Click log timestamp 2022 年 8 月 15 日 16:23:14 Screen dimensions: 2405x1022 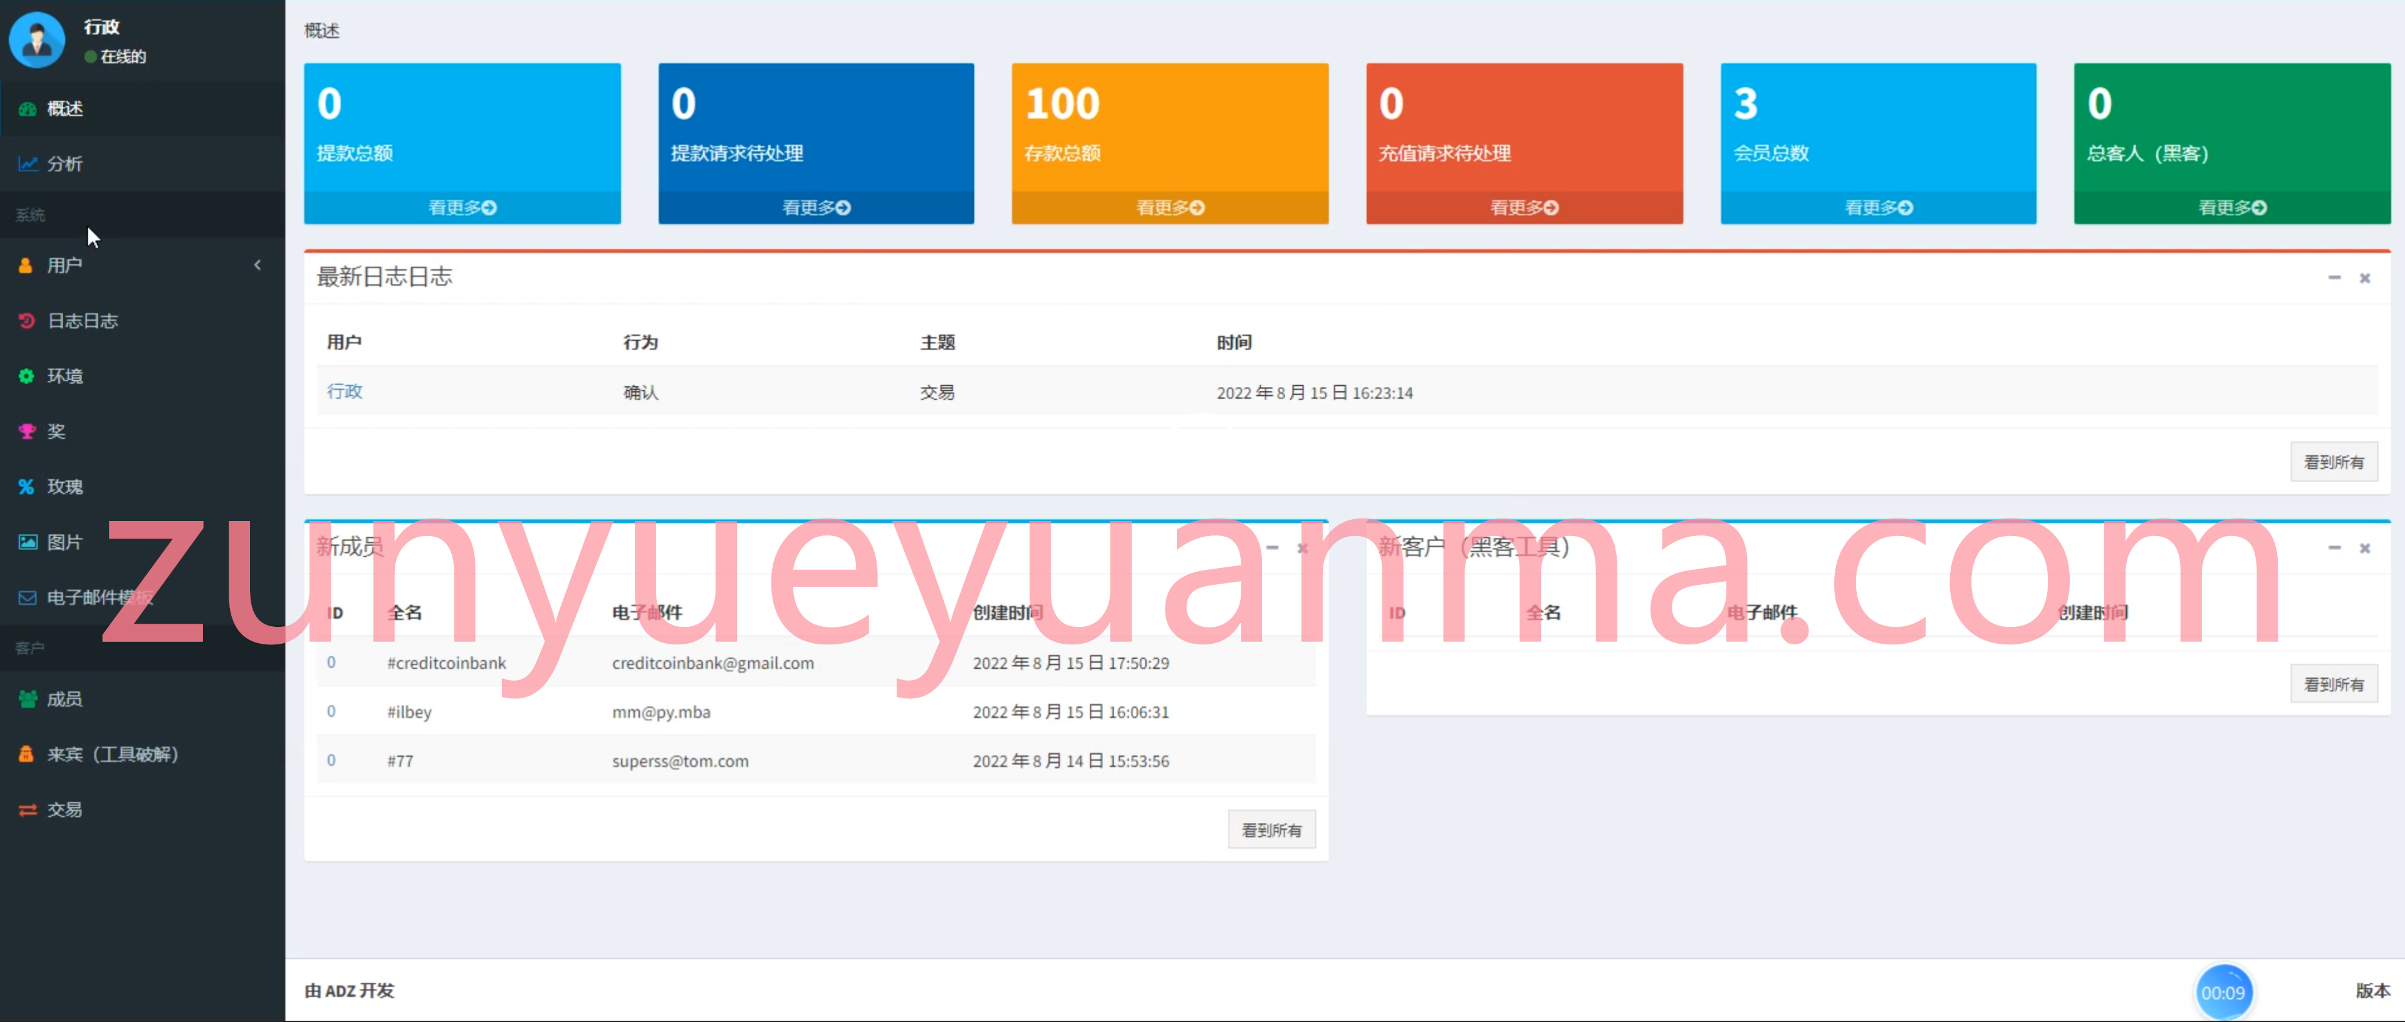(1315, 393)
